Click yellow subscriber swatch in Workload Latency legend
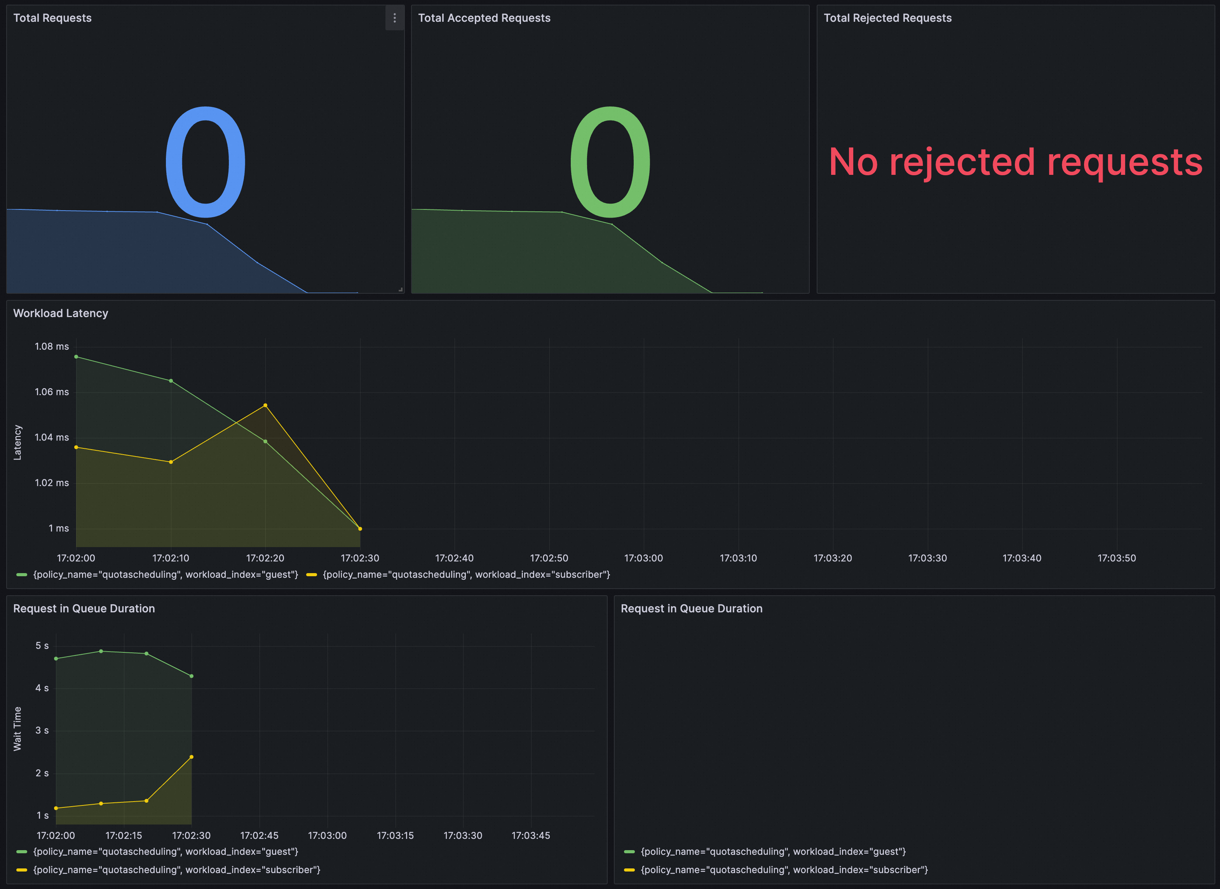 click(311, 575)
